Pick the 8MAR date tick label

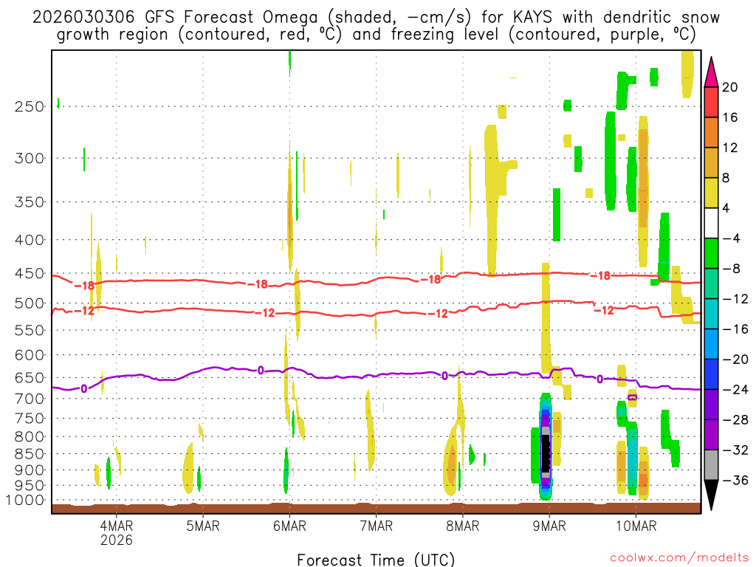[x=463, y=526]
